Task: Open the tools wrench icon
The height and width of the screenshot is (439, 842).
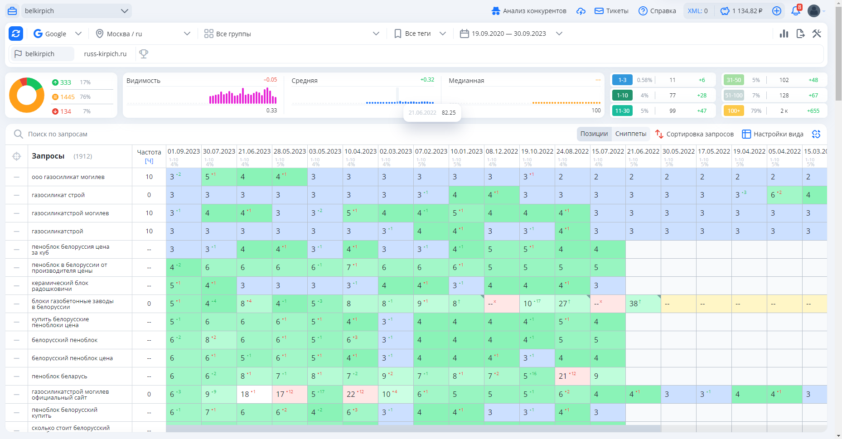Action: [x=817, y=34]
